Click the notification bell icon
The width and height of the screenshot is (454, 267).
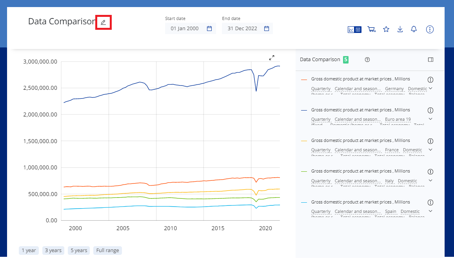[x=414, y=29]
